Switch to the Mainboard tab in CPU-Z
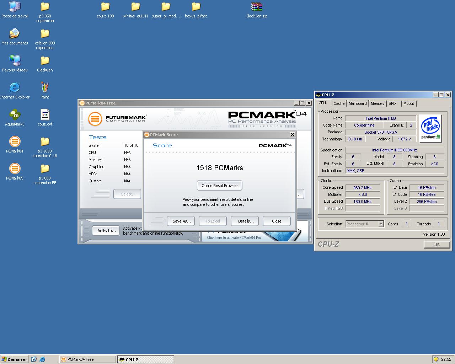 (x=358, y=103)
